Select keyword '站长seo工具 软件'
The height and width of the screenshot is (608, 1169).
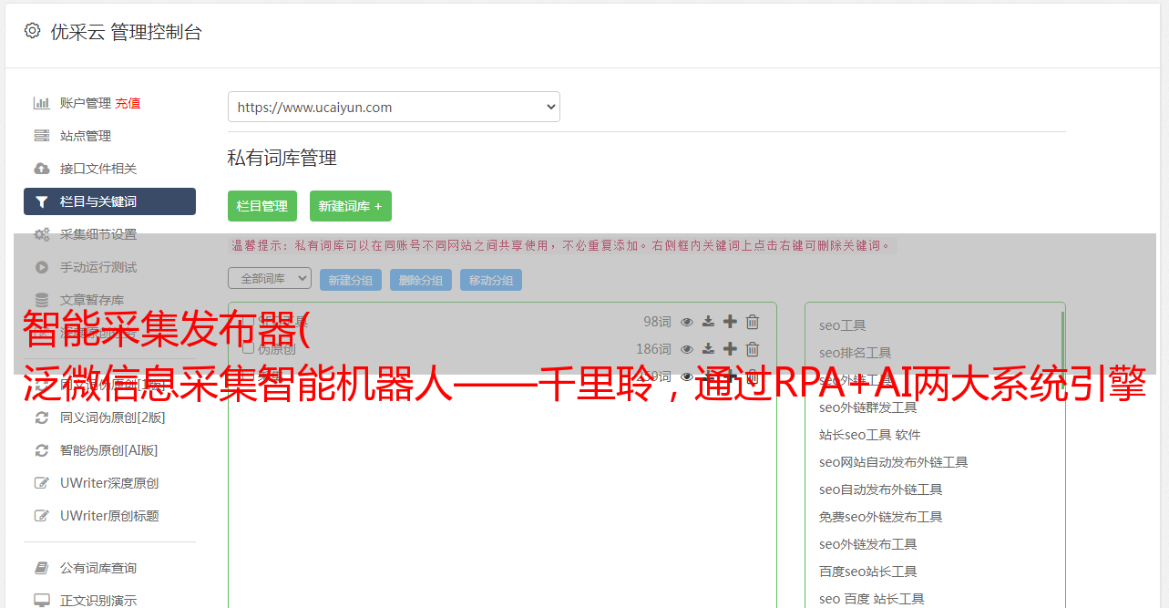pyautogui.click(x=870, y=435)
